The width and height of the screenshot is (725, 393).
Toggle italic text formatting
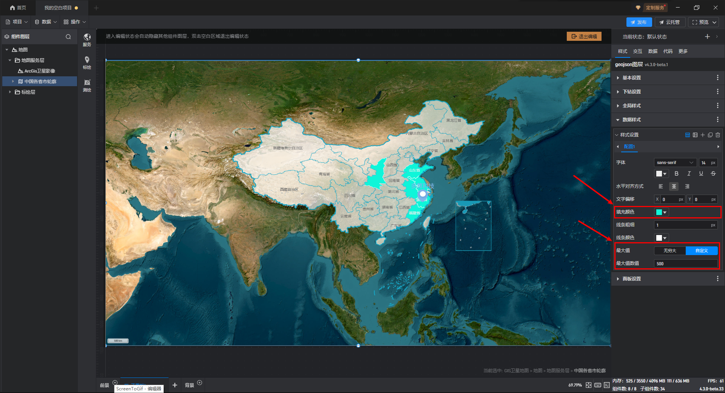click(689, 174)
